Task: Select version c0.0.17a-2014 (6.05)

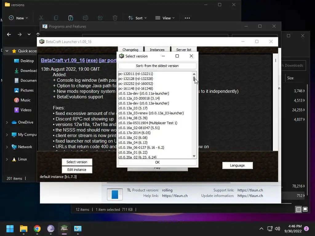Action: pyautogui.click(x=134, y=133)
